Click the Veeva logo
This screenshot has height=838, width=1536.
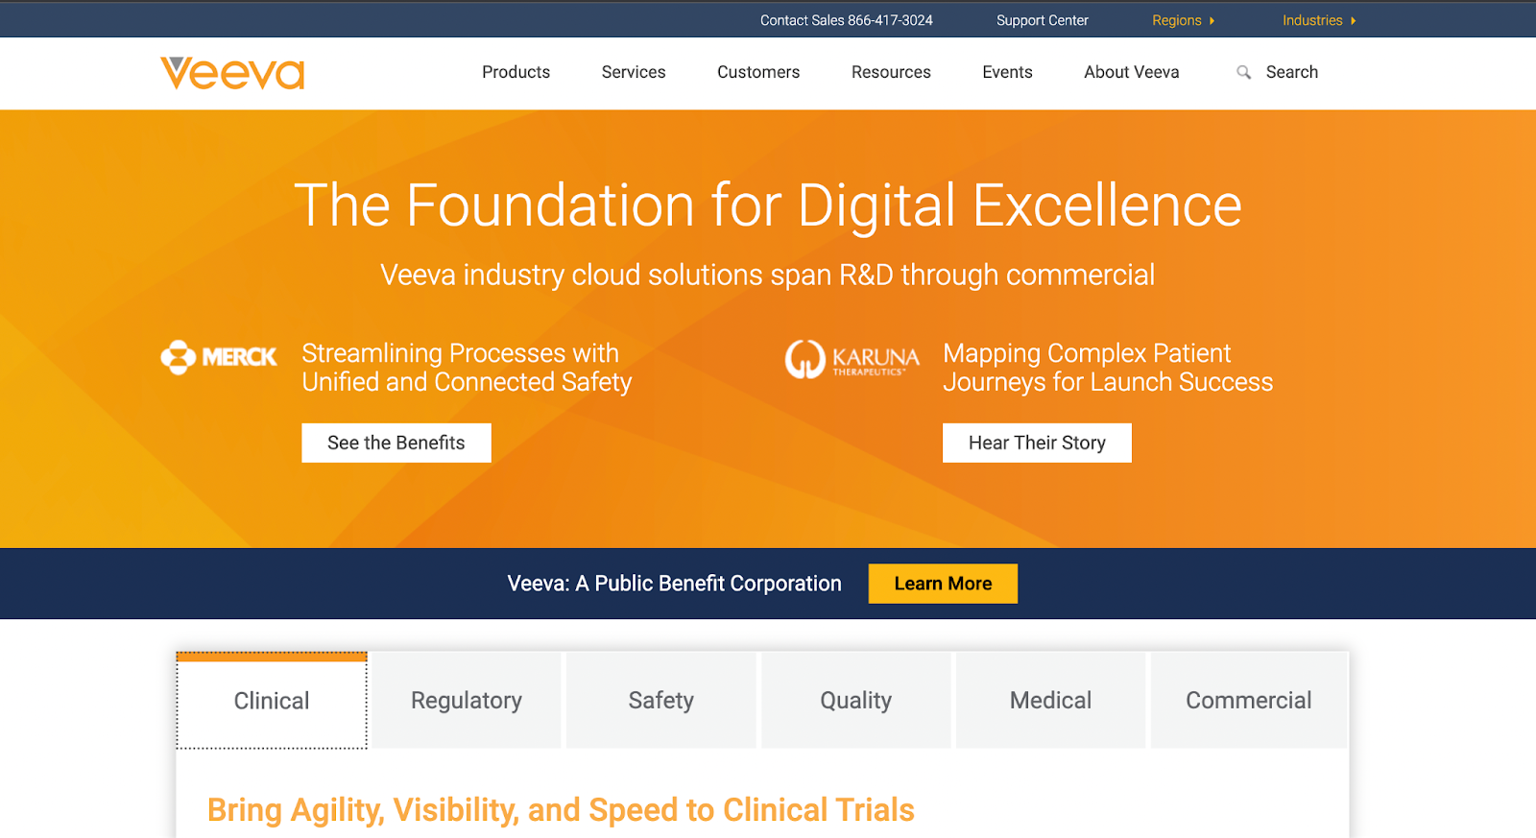click(232, 73)
